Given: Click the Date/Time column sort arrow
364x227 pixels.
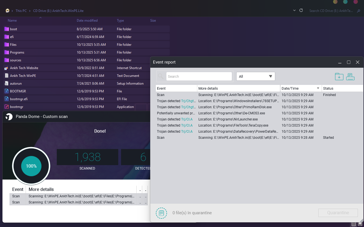Looking at the screenshot, I should click(318, 88).
